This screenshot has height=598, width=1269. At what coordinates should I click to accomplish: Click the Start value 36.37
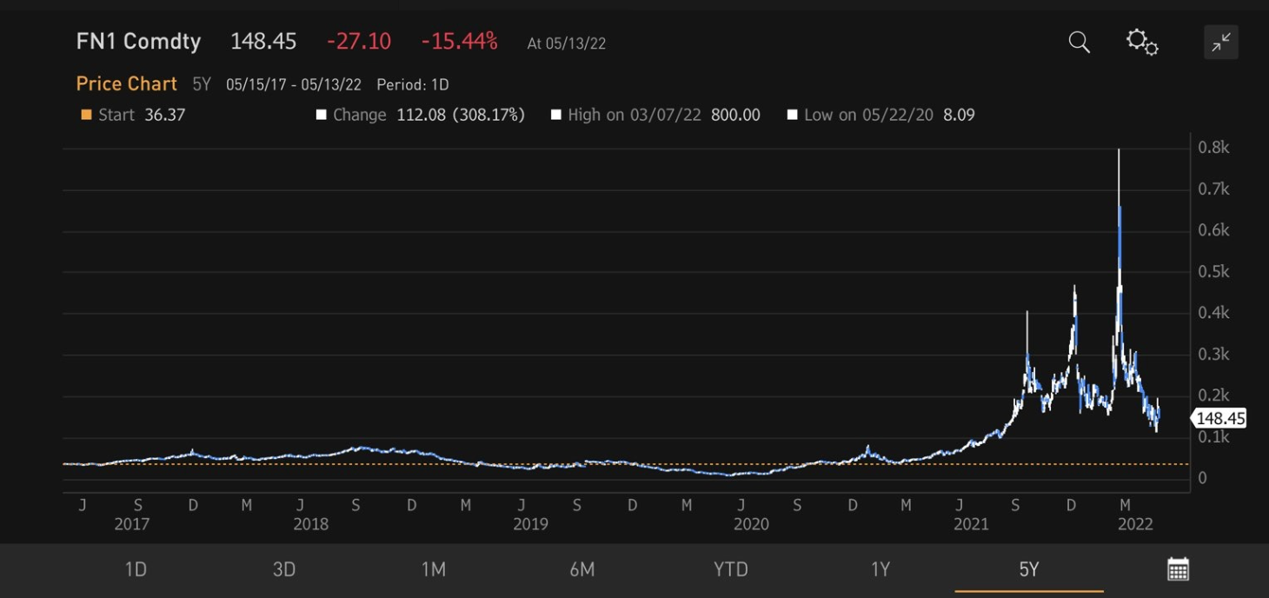pyautogui.click(x=165, y=115)
